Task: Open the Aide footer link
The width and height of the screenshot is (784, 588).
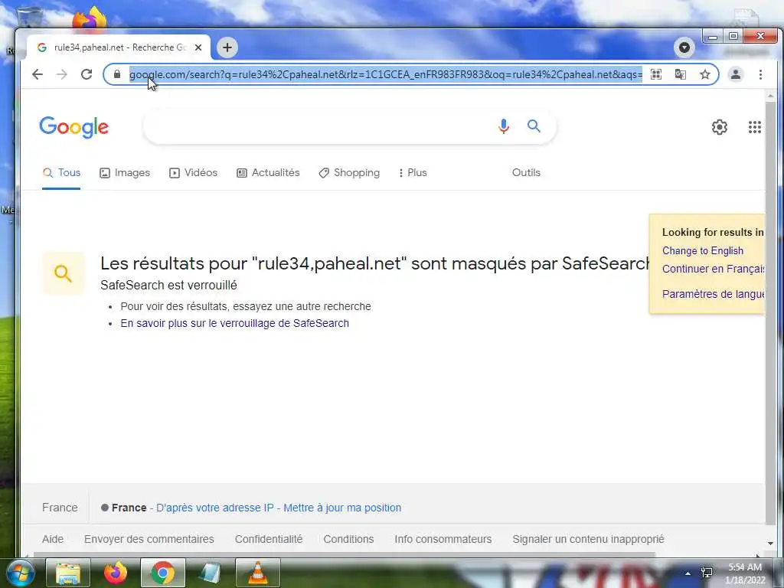Action: 53,539
